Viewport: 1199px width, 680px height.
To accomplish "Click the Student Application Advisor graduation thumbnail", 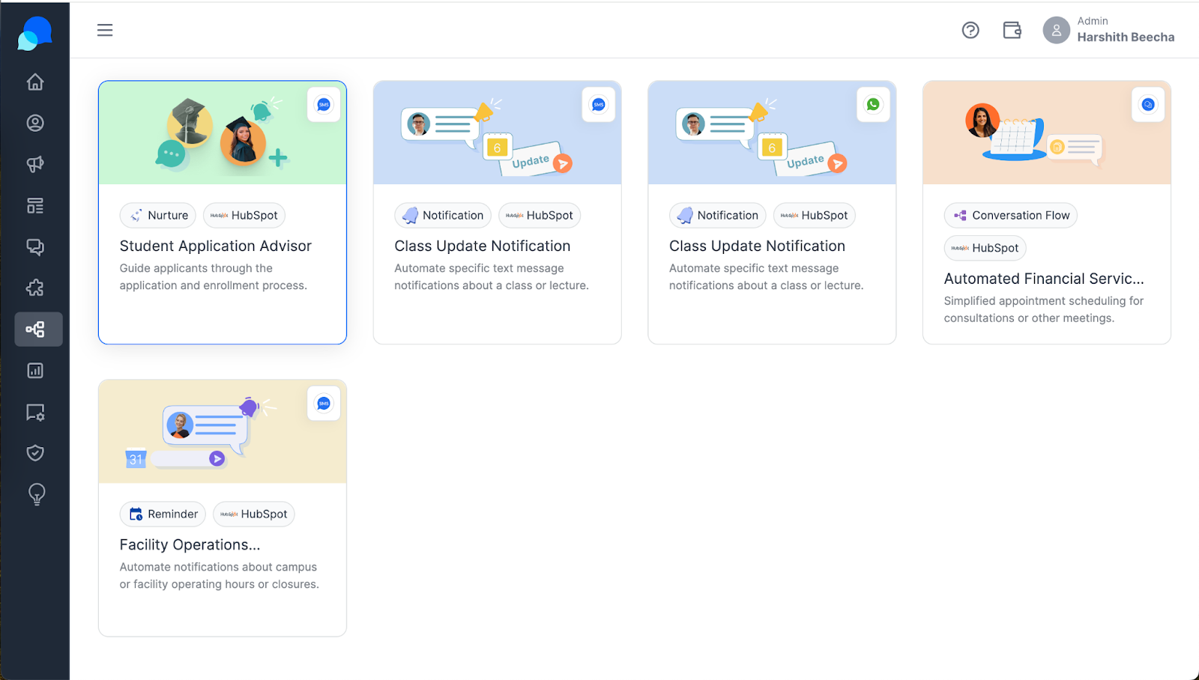I will pos(223,133).
